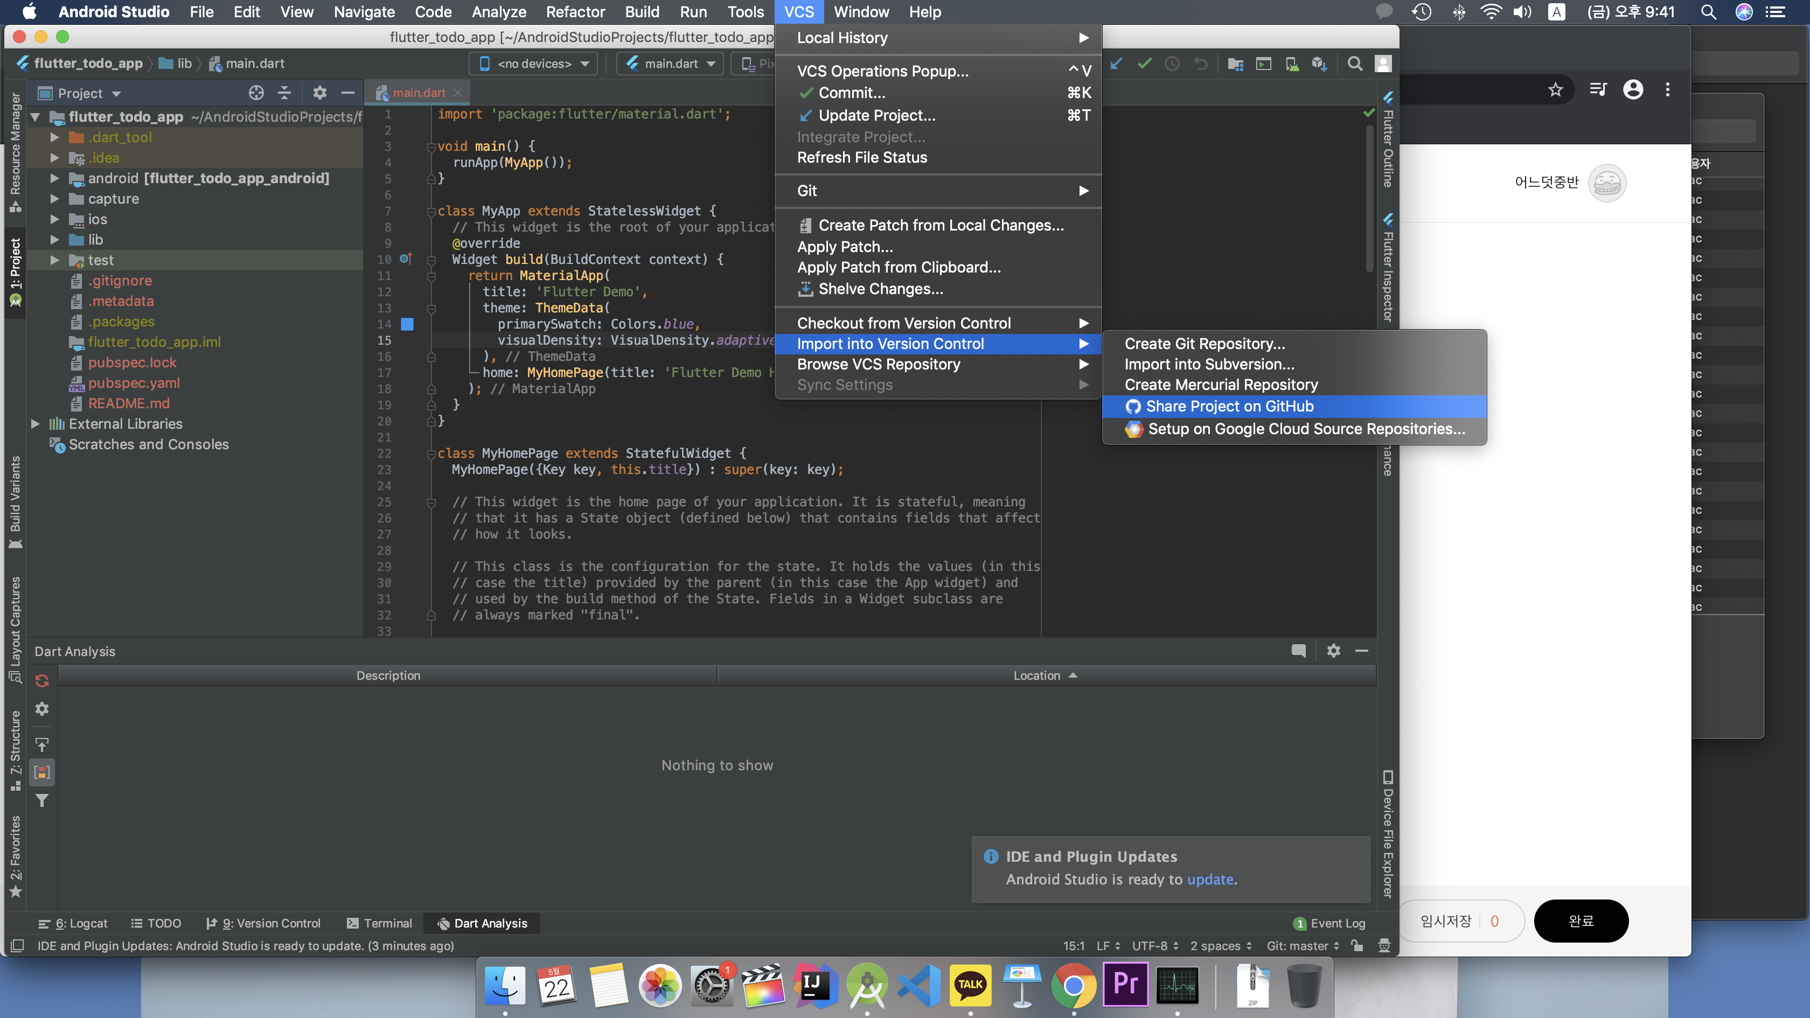Click the blue color swatch on line 14
The width and height of the screenshot is (1810, 1018).
coord(407,324)
